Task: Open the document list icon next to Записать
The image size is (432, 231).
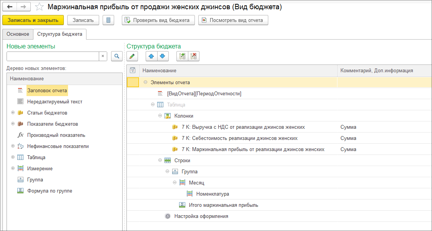Action: [108, 20]
